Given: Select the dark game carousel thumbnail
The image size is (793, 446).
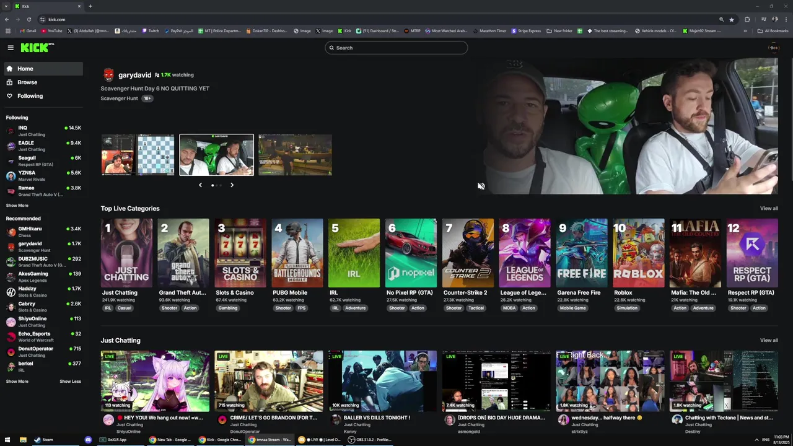Looking at the screenshot, I should (295, 155).
